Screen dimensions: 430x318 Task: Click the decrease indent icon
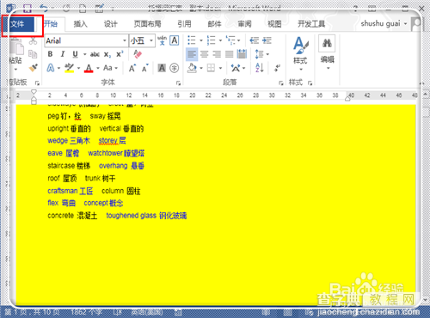tap(254, 40)
